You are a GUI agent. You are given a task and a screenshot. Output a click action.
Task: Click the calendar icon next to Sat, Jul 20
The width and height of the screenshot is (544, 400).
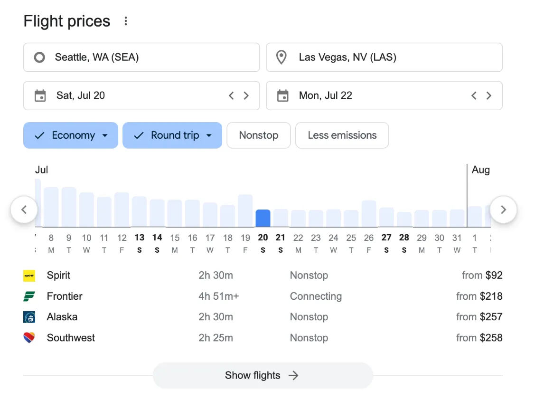[40, 95]
